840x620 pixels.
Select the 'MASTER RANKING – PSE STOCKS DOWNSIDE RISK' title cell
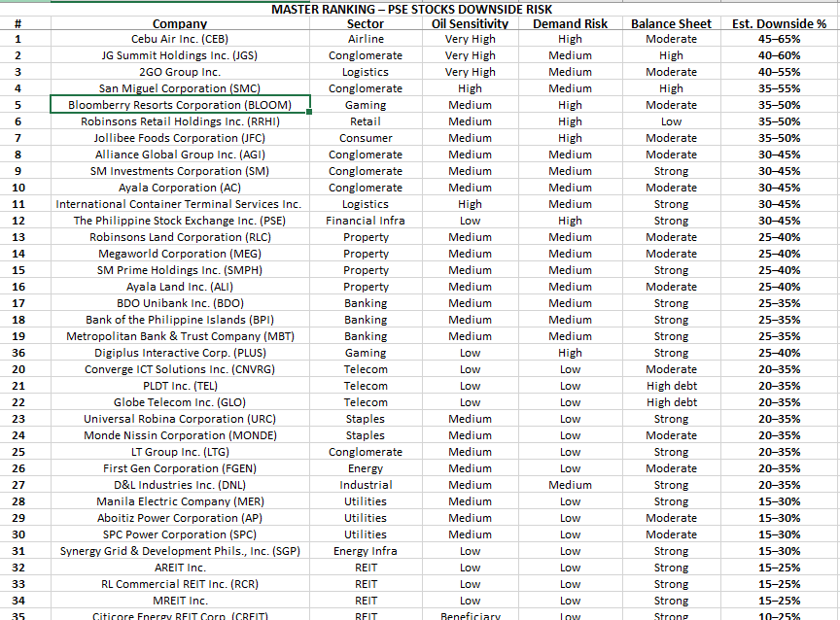point(411,9)
